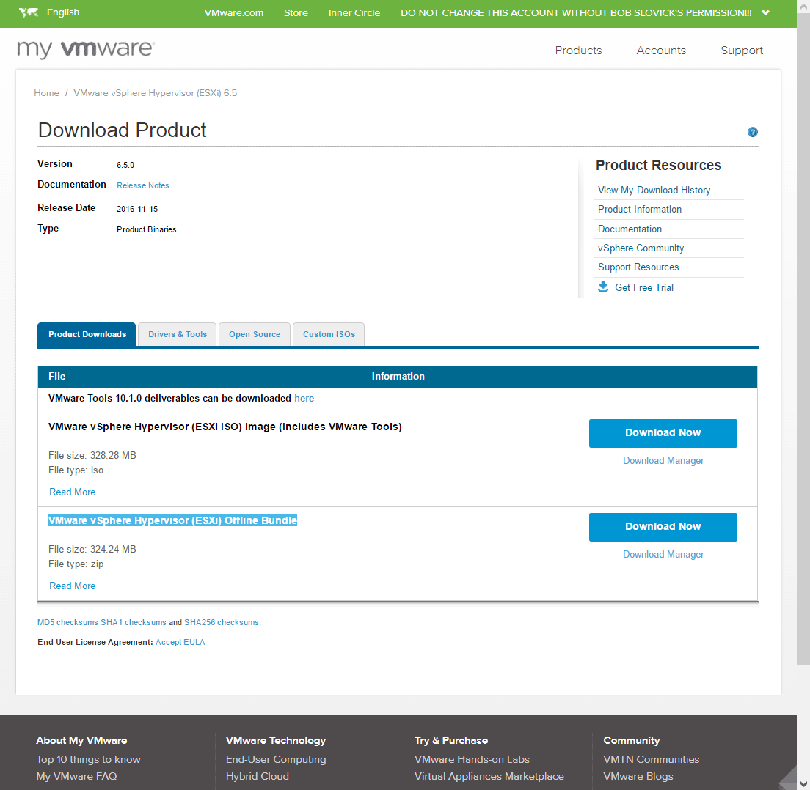Open the Products menu
The width and height of the screenshot is (810, 790).
coord(578,51)
